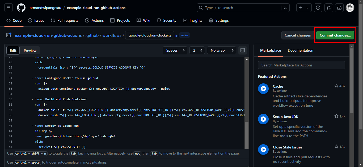Open the notifications inbox icon
The width and height of the screenshot is (363, 167).
coord(339,8)
